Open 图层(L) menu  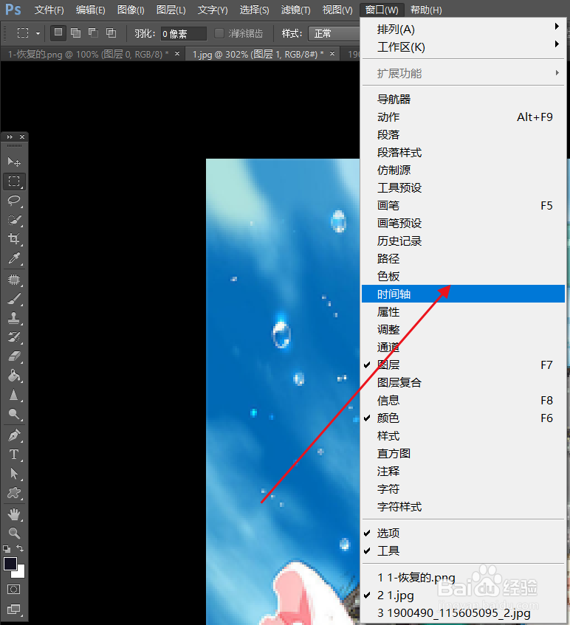tap(171, 10)
